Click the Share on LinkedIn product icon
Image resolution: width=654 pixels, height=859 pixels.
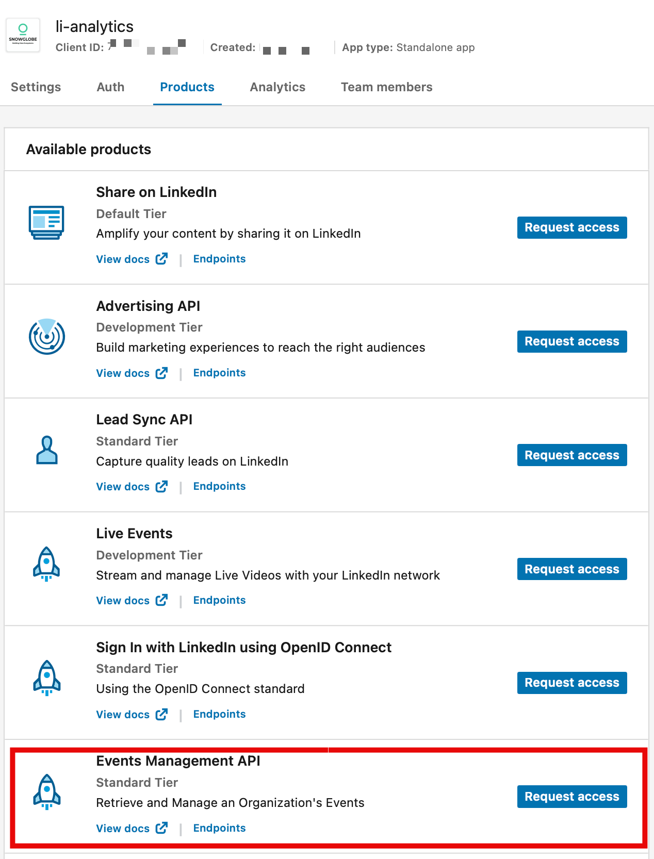click(x=46, y=223)
